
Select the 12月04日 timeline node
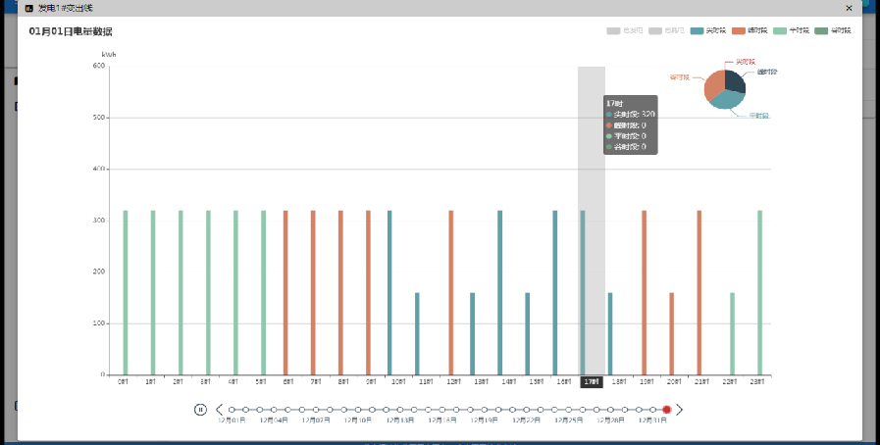click(x=274, y=410)
